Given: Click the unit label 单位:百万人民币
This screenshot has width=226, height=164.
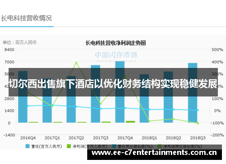Looking at the screenshot, I should click(x=19, y=43).
